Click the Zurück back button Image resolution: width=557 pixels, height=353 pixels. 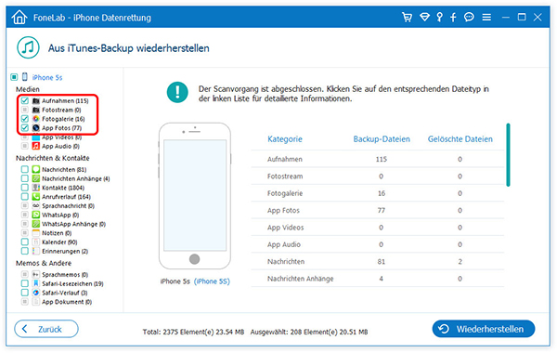tap(46, 329)
